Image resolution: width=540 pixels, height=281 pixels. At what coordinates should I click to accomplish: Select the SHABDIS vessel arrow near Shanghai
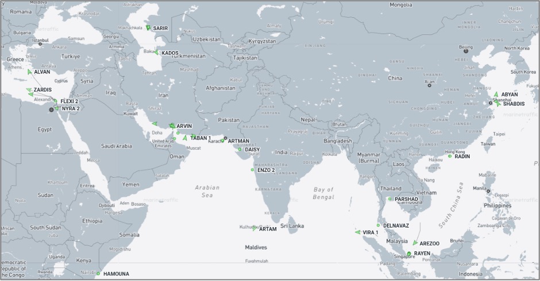[498, 104]
